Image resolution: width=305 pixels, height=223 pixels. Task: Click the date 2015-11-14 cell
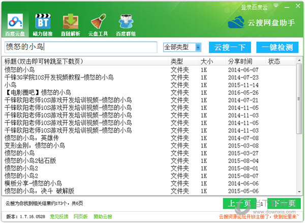pos(243,85)
